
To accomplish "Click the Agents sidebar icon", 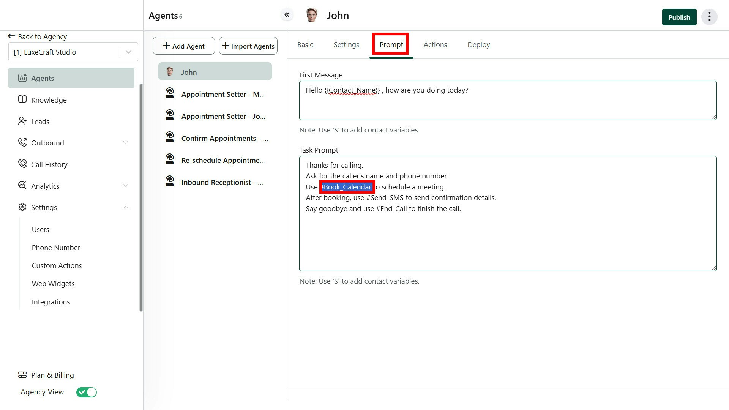I will (22, 78).
